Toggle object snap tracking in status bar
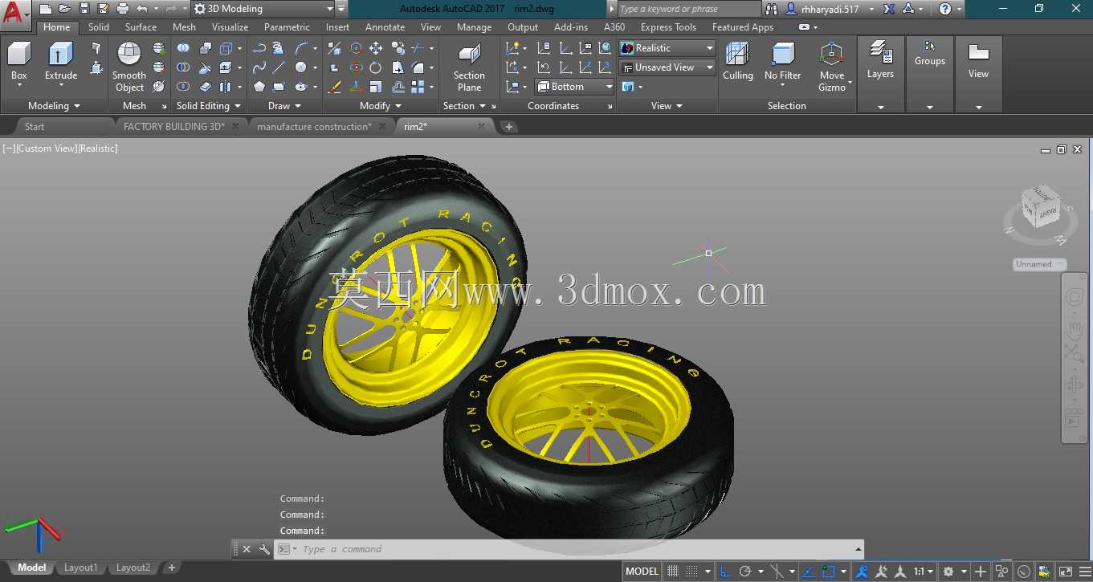Screen dimensions: 1093x582 click(x=809, y=572)
